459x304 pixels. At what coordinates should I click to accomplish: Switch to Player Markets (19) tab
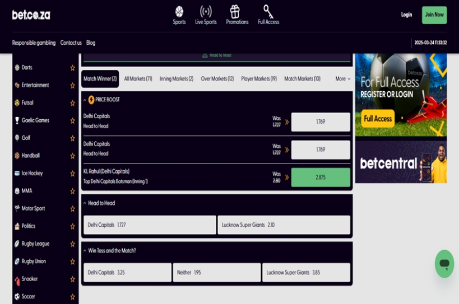259,78
